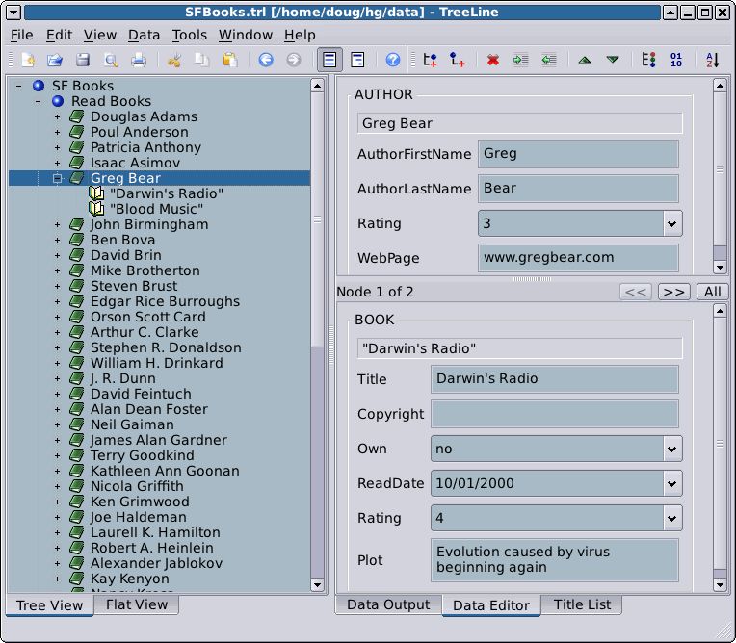Viewport: 736px width, 643px height.
Task: Click the Copy toolbar icon
Action: click(x=202, y=60)
